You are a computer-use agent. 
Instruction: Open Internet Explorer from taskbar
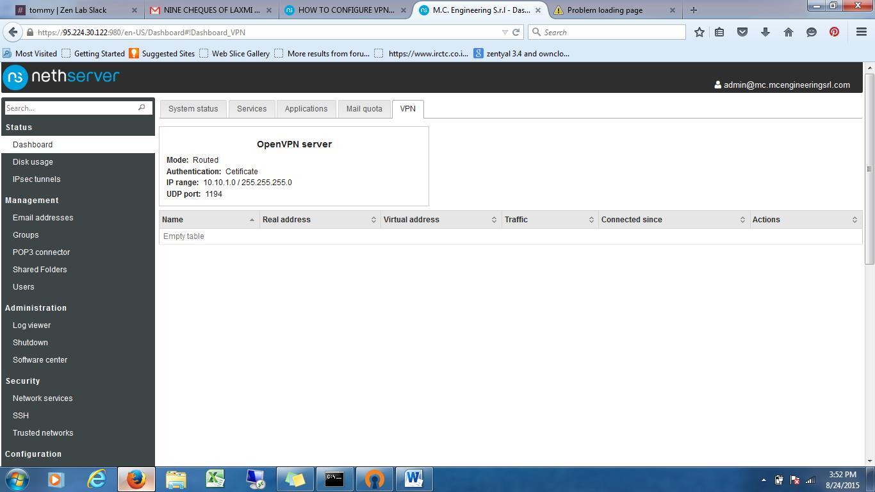click(x=96, y=479)
